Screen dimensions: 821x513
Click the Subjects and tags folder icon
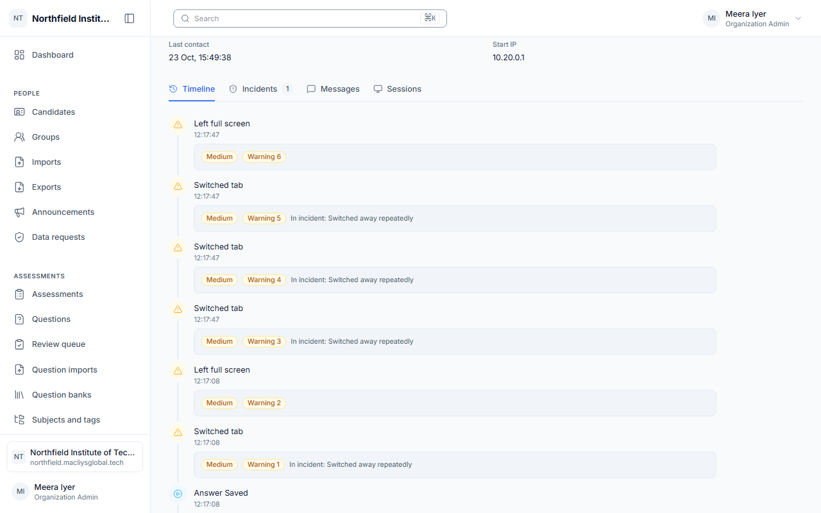[19, 420]
